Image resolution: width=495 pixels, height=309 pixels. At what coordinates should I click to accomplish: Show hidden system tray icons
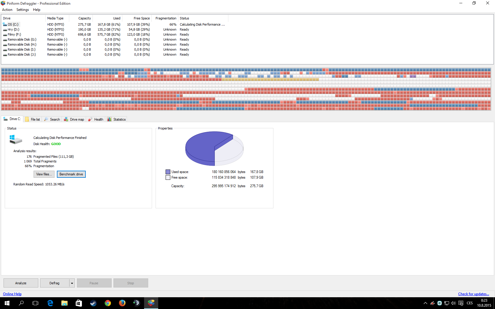point(425,303)
